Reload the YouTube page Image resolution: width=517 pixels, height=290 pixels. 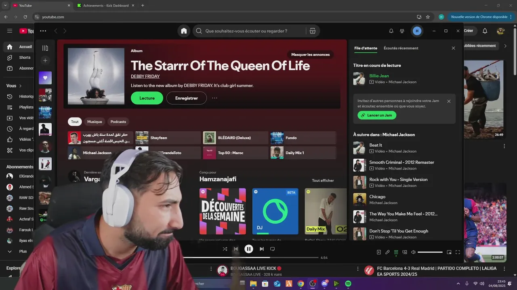tap(25, 17)
